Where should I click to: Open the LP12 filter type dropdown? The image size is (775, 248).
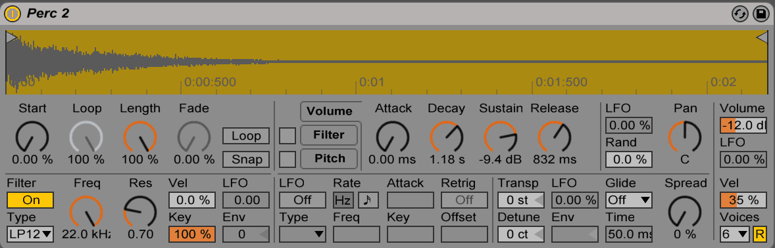(31, 234)
